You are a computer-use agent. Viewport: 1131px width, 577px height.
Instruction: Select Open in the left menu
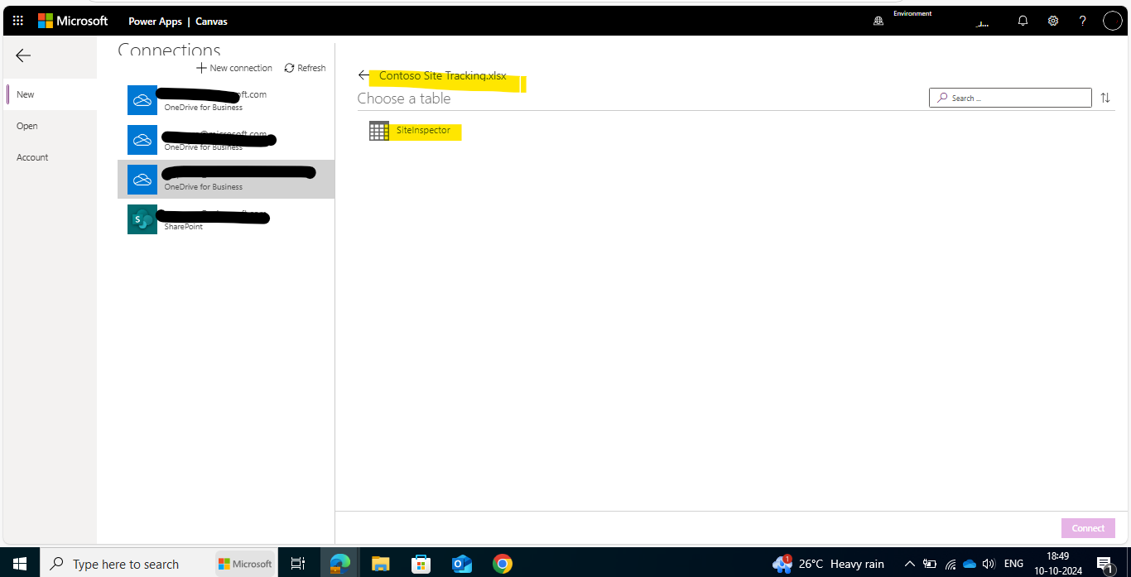pyautogui.click(x=51, y=126)
